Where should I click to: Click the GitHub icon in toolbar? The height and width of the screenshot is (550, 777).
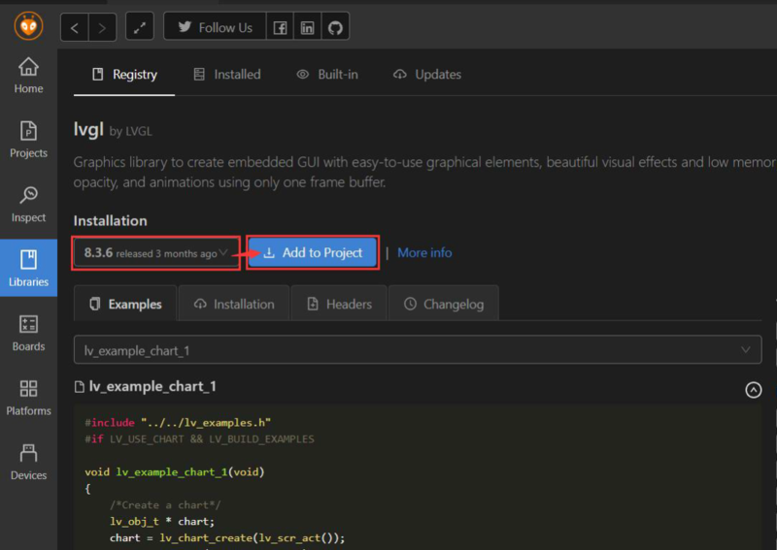[x=335, y=27]
